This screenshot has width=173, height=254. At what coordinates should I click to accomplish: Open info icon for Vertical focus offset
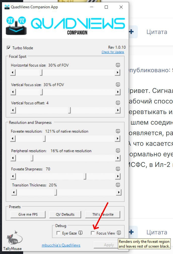(118, 103)
